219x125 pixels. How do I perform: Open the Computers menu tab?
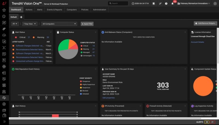(72, 10)
